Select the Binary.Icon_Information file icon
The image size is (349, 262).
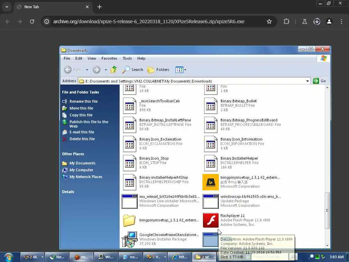coord(211,144)
